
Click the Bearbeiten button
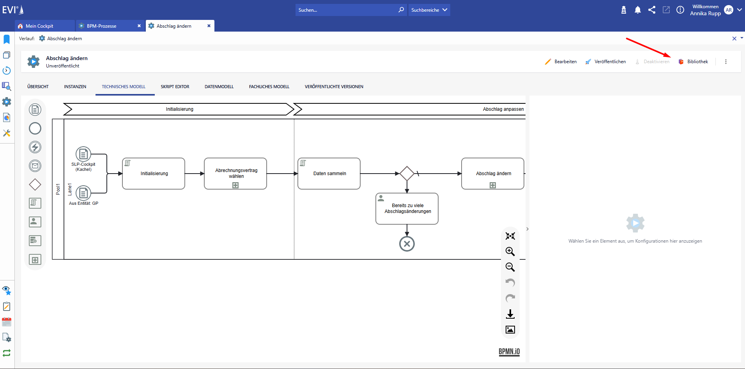[x=561, y=62]
